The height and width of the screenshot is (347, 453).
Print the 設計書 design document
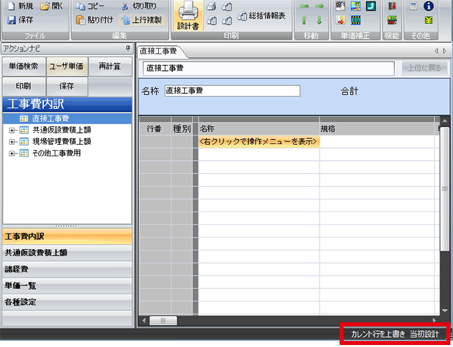coord(188,15)
